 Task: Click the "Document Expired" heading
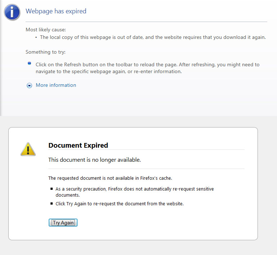click(x=78, y=146)
